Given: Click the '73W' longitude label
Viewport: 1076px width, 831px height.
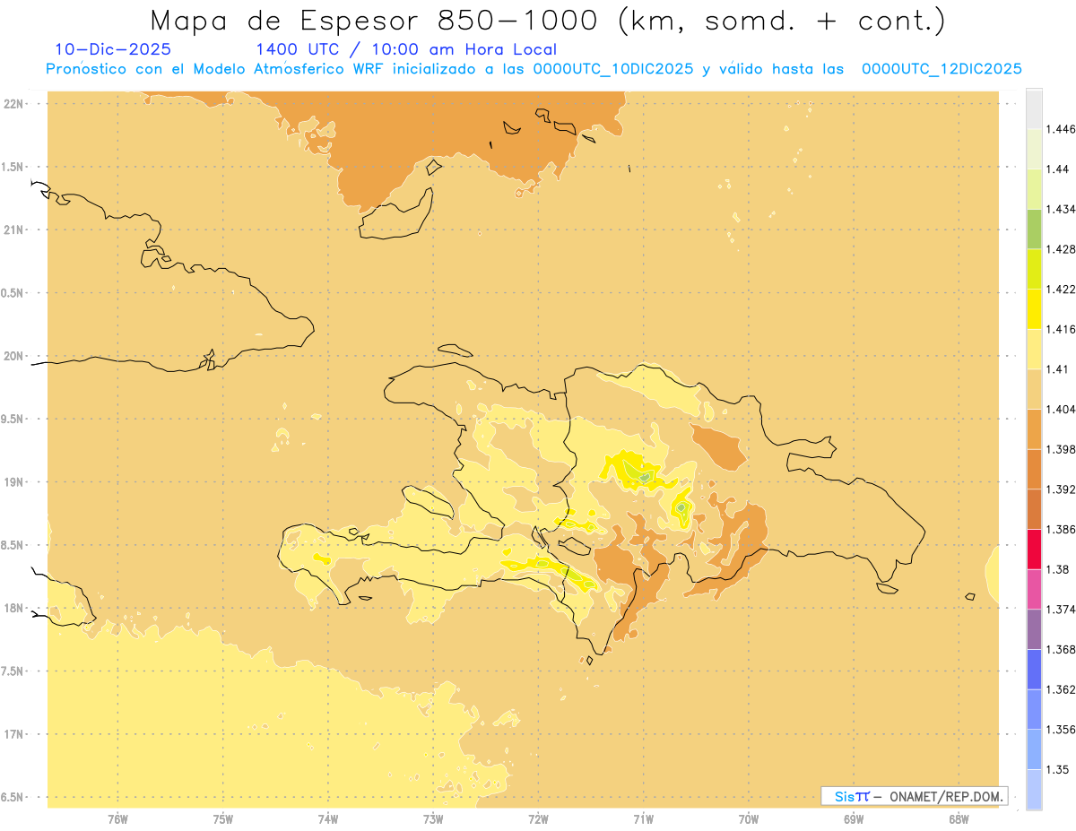Looking at the screenshot, I should point(433,820).
